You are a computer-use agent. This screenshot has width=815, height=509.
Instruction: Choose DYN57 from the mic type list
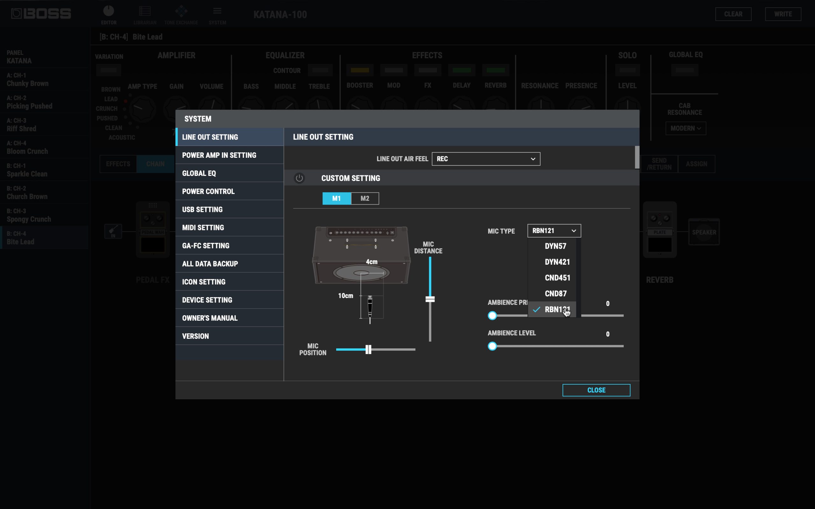(x=552, y=246)
